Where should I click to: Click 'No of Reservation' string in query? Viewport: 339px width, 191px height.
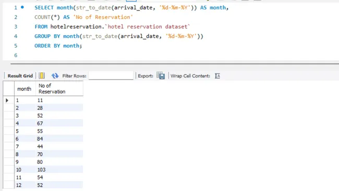coord(103,17)
